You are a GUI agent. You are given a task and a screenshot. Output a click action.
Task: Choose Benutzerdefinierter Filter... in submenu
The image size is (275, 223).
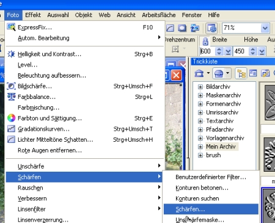tap(211, 177)
